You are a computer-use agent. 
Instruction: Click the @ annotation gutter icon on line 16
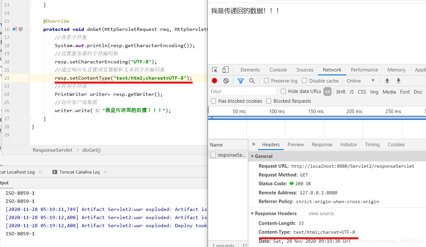[20, 29]
